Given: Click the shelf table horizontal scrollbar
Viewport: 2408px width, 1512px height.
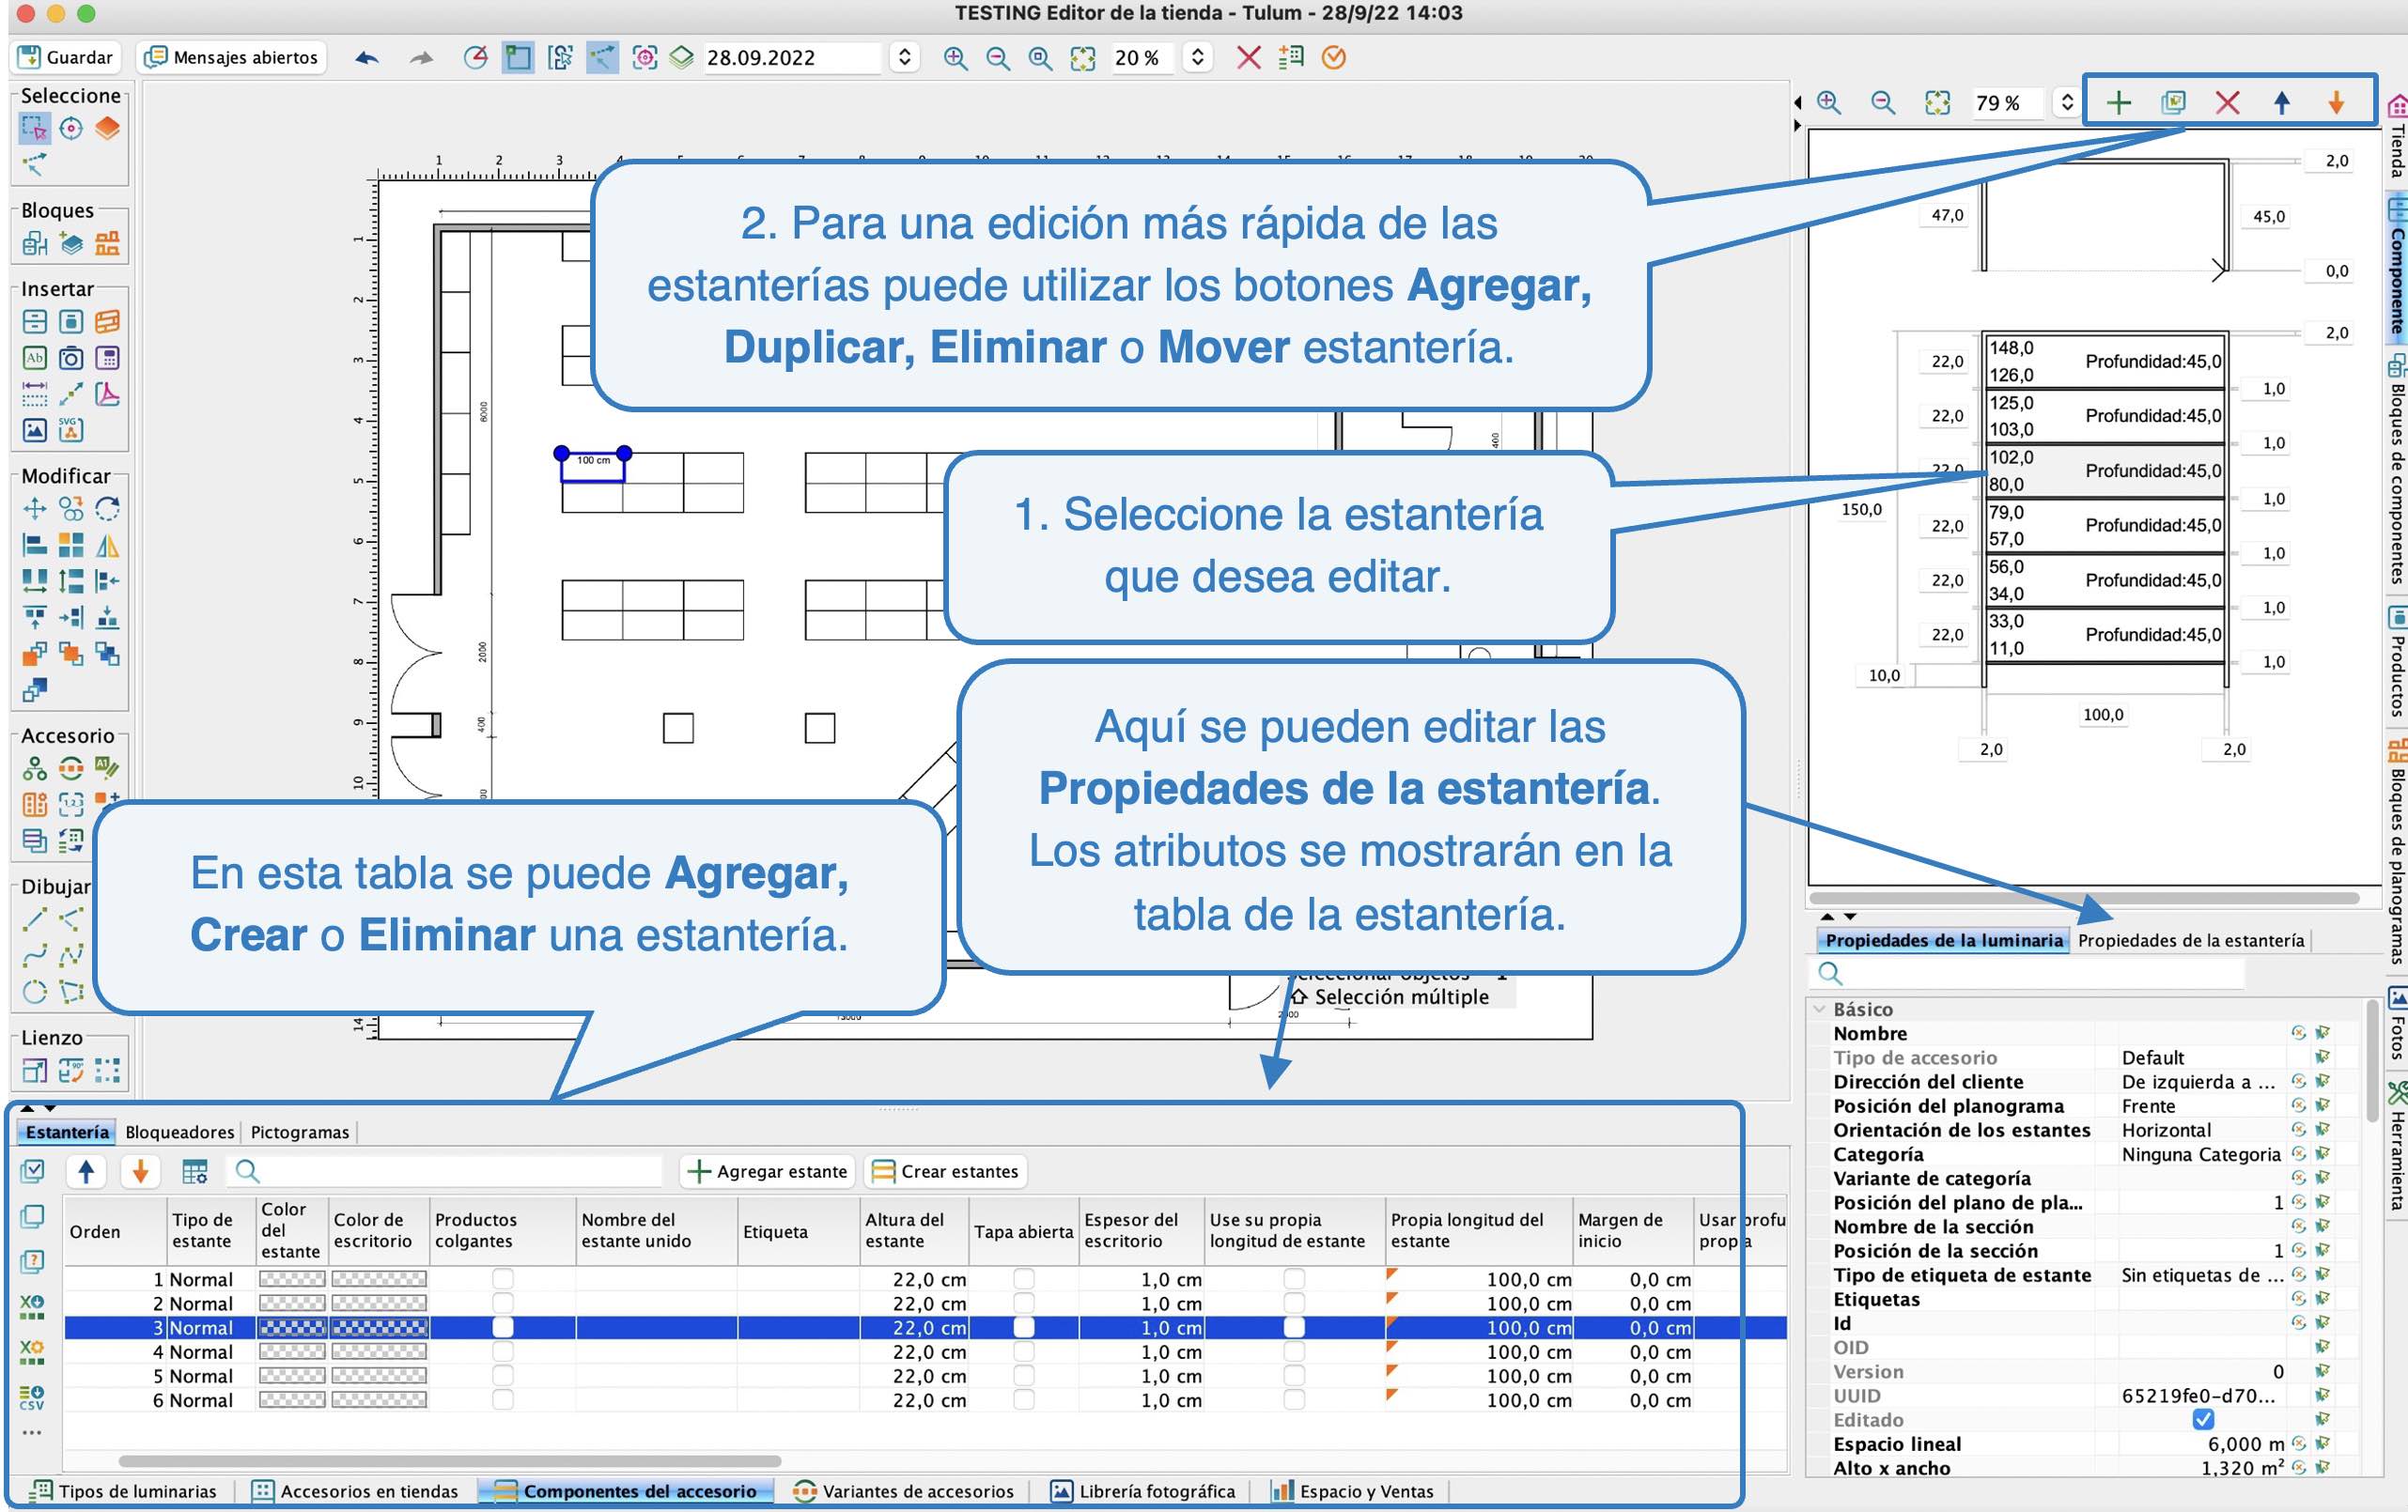Looking at the screenshot, I should [449, 1461].
